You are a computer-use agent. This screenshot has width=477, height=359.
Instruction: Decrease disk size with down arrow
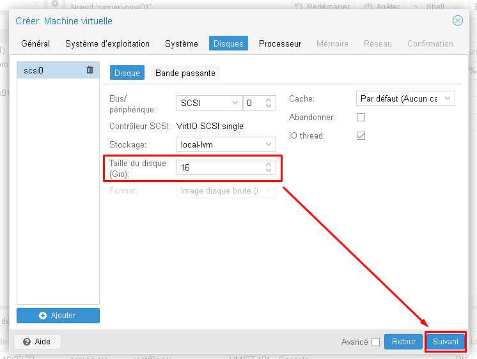[269, 170]
